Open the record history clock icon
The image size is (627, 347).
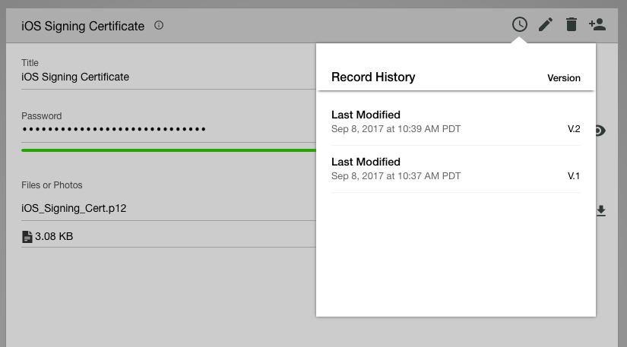pos(519,24)
